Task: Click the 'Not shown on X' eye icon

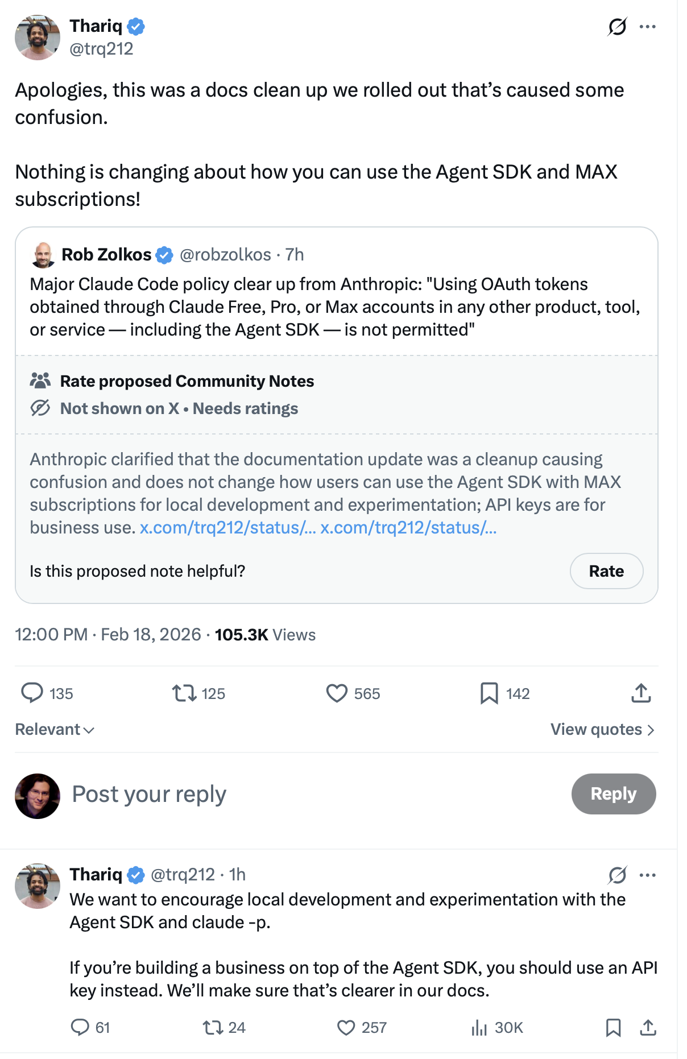Action: (40, 408)
